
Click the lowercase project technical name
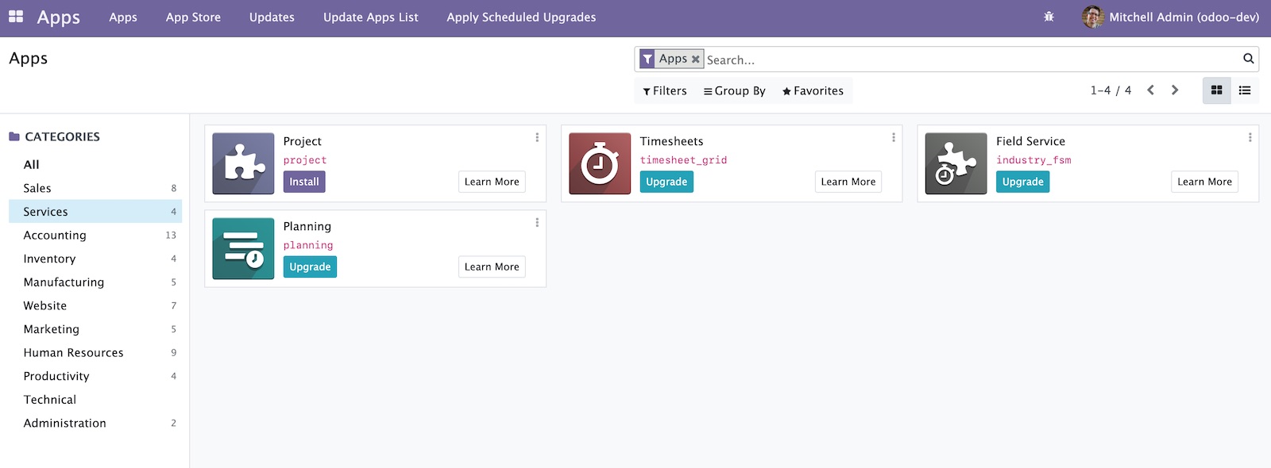(x=305, y=160)
